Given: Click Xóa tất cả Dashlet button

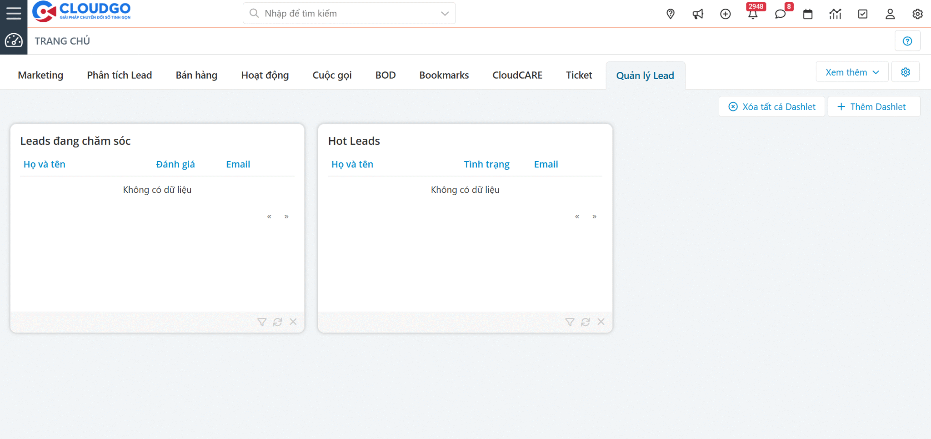Looking at the screenshot, I should pos(772,106).
